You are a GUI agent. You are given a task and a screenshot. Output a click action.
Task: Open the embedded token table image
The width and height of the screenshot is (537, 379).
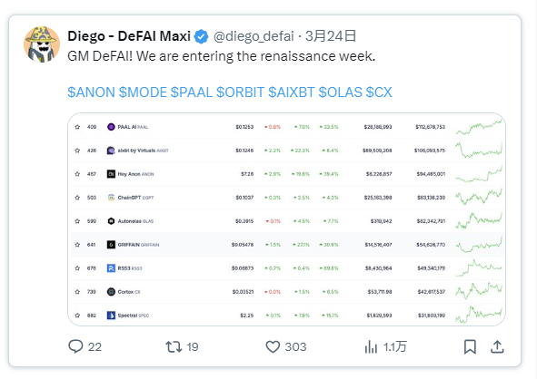286,219
